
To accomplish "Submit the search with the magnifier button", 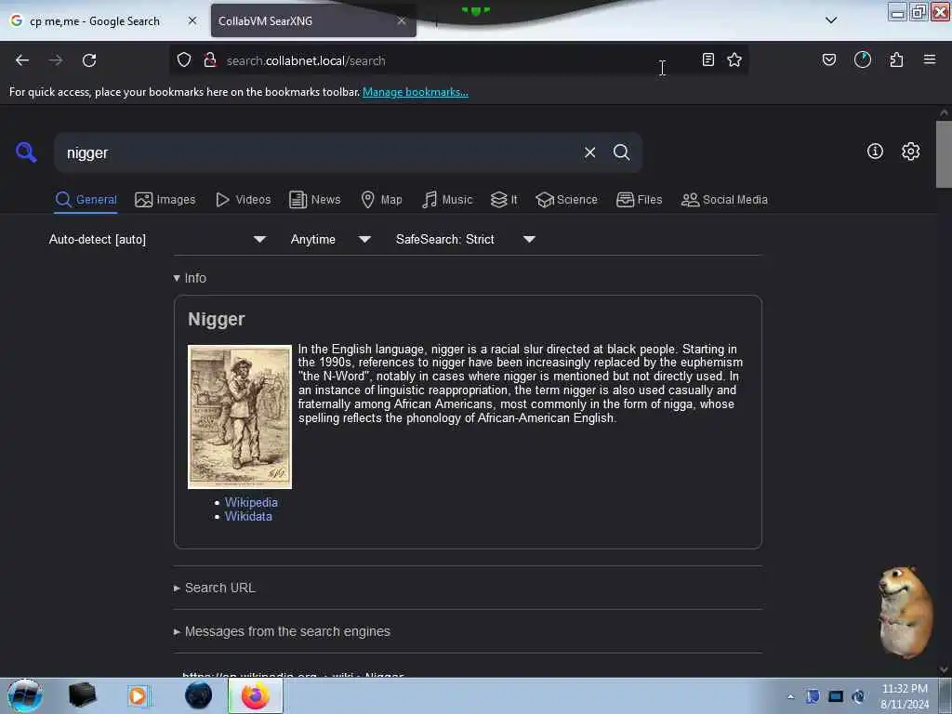I will click(x=622, y=152).
